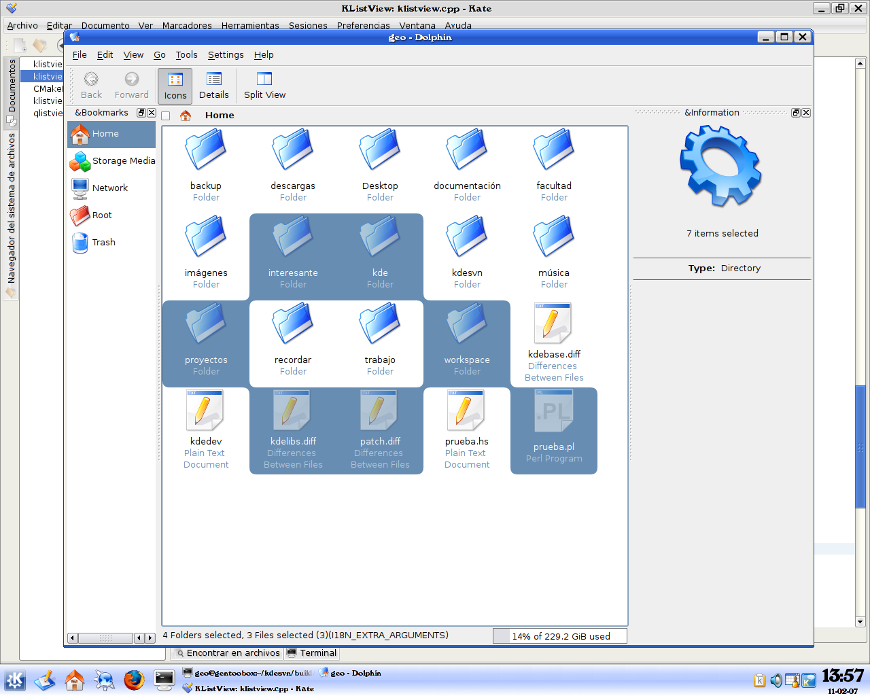This screenshot has height=696, width=870.
Task: Open Dolphin File menu
Action: (x=80, y=55)
